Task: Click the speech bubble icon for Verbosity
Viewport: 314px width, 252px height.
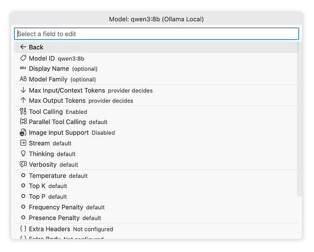Action: tap(23, 164)
